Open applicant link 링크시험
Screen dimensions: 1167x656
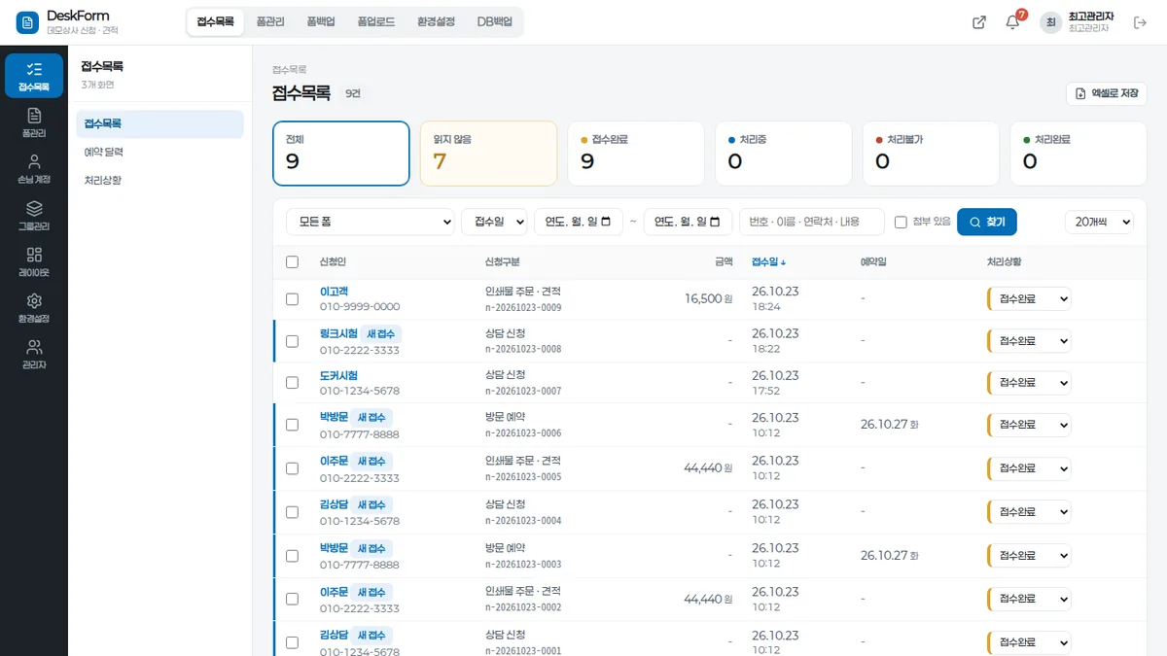click(x=338, y=333)
